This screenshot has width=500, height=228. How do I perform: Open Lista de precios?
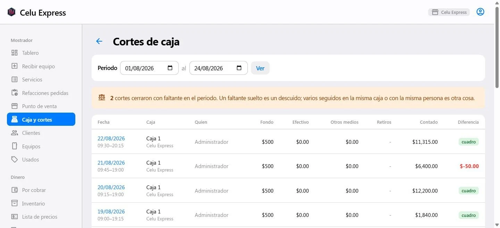[41, 217]
